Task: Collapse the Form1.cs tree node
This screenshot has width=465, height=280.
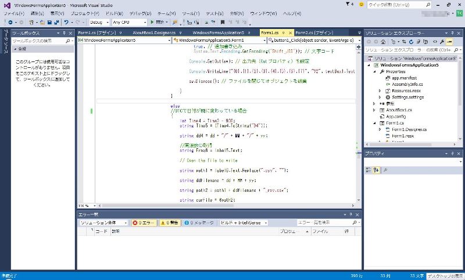Action: click(374, 123)
